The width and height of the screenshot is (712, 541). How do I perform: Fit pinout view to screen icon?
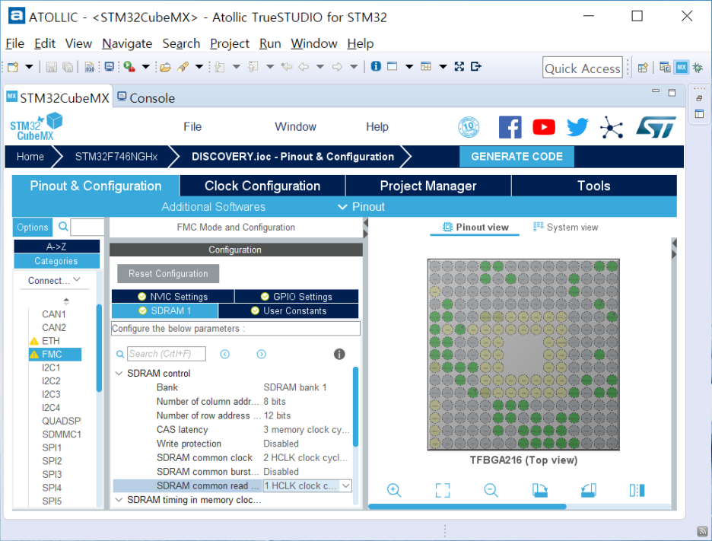click(x=442, y=490)
